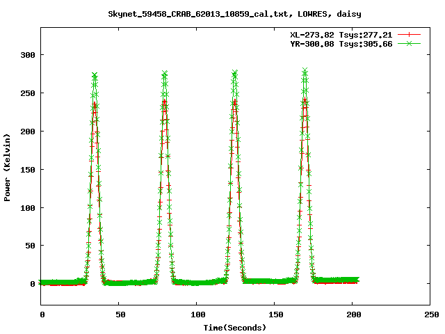
Task: Click y-axis tick label 100
Action: (28, 208)
